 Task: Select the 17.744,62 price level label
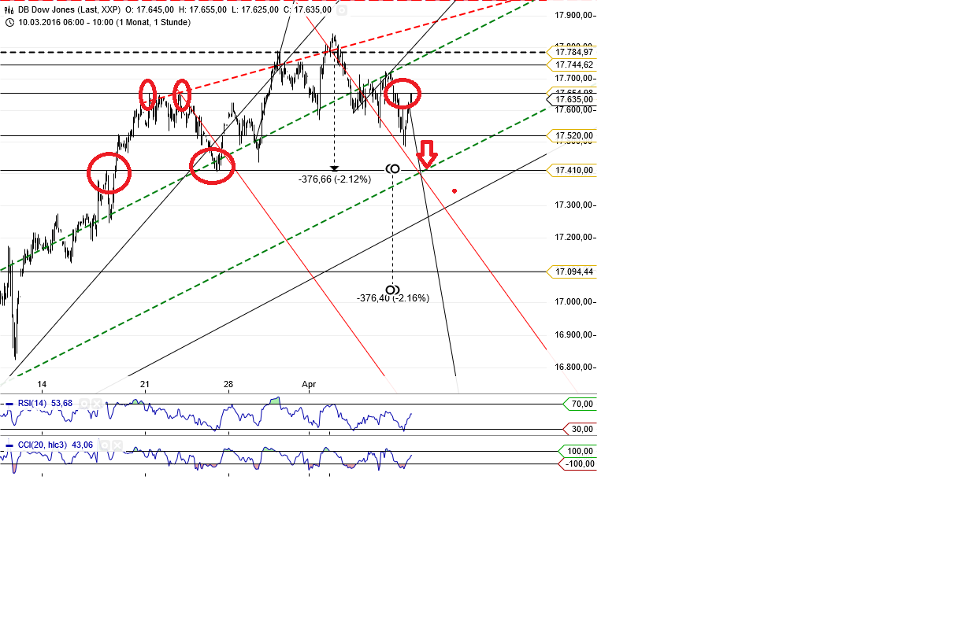[x=572, y=65]
